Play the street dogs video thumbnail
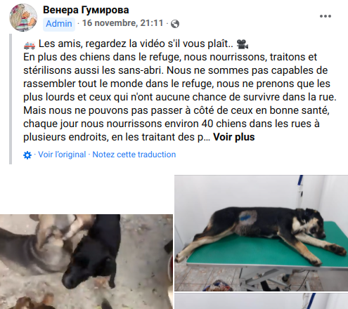The width and height of the screenshot is (348, 309). point(86,261)
